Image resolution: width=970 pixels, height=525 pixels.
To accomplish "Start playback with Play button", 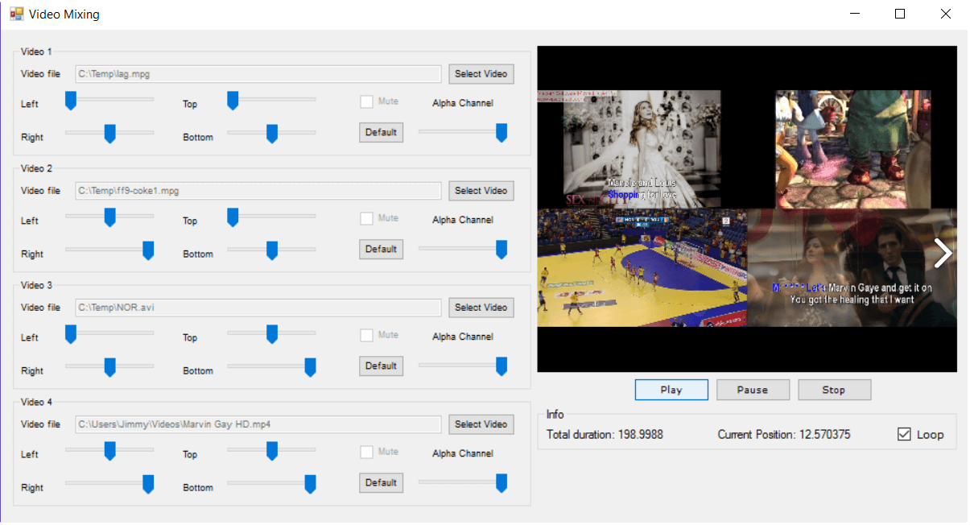I will [671, 390].
